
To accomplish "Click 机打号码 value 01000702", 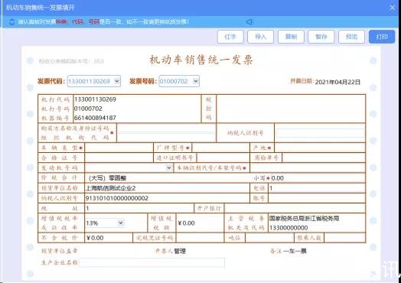I will [x=88, y=109].
